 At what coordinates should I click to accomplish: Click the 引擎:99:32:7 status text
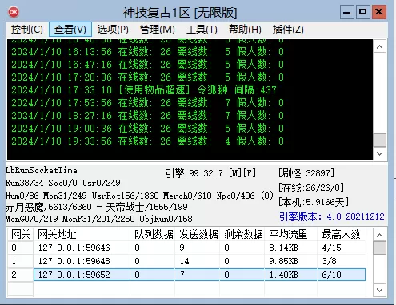point(210,173)
